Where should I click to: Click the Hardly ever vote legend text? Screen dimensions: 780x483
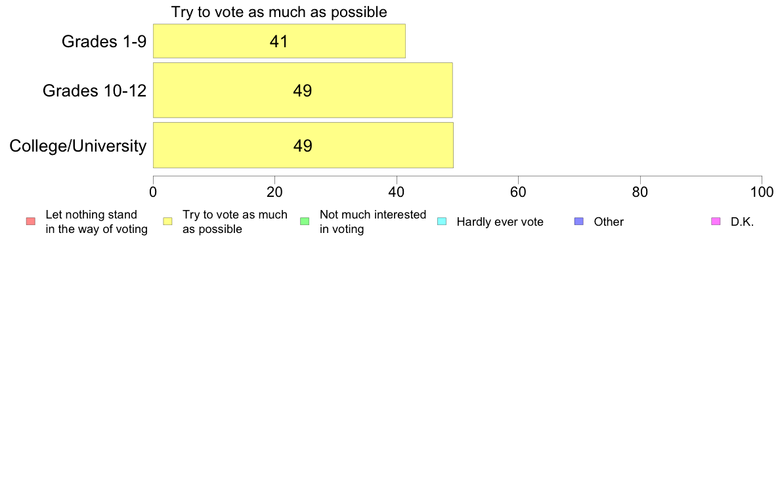[500, 222]
